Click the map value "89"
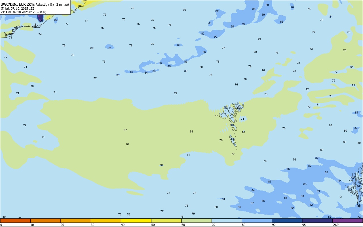The height and width of the screenshot is (227, 363). [x=263, y=15]
